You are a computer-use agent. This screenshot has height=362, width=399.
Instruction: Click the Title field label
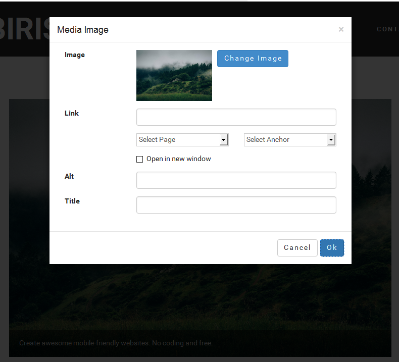pyautogui.click(x=72, y=201)
